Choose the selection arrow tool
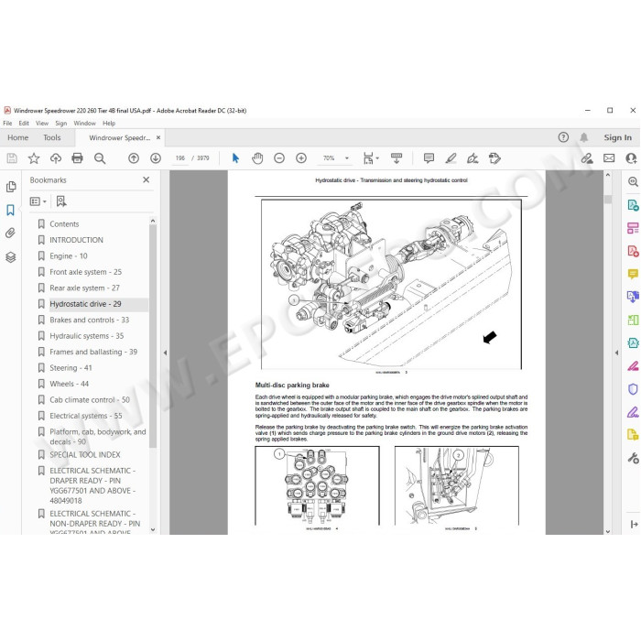The image size is (641, 641). tap(235, 158)
